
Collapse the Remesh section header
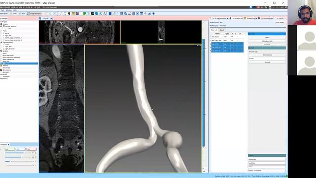click(x=267, y=48)
